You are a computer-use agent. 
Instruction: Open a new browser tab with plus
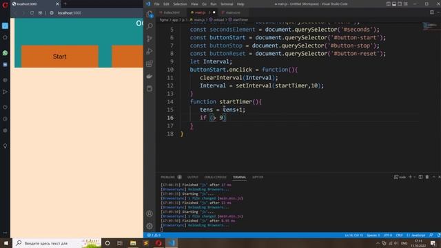[x=65, y=4]
